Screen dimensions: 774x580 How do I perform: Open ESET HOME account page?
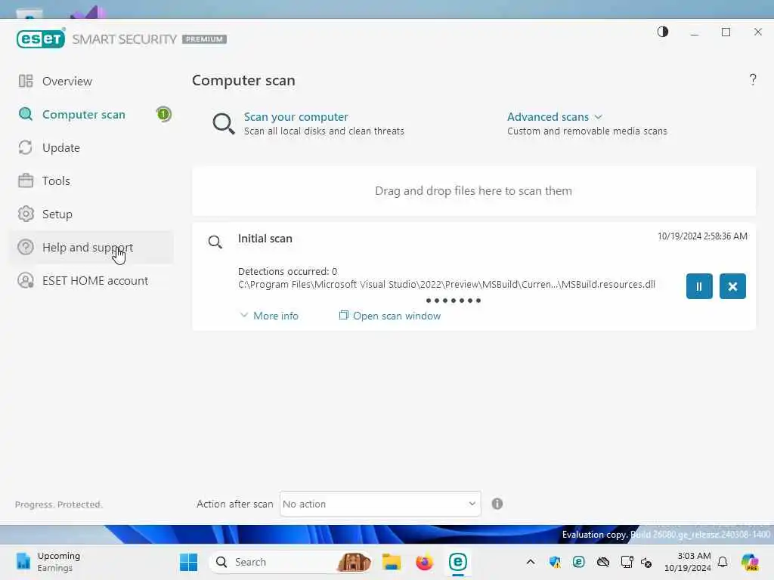pyautogui.click(x=94, y=281)
